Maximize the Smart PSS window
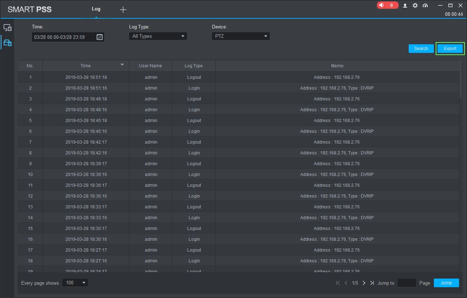The width and height of the screenshot is (467, 298). click(x=450, y=5)
